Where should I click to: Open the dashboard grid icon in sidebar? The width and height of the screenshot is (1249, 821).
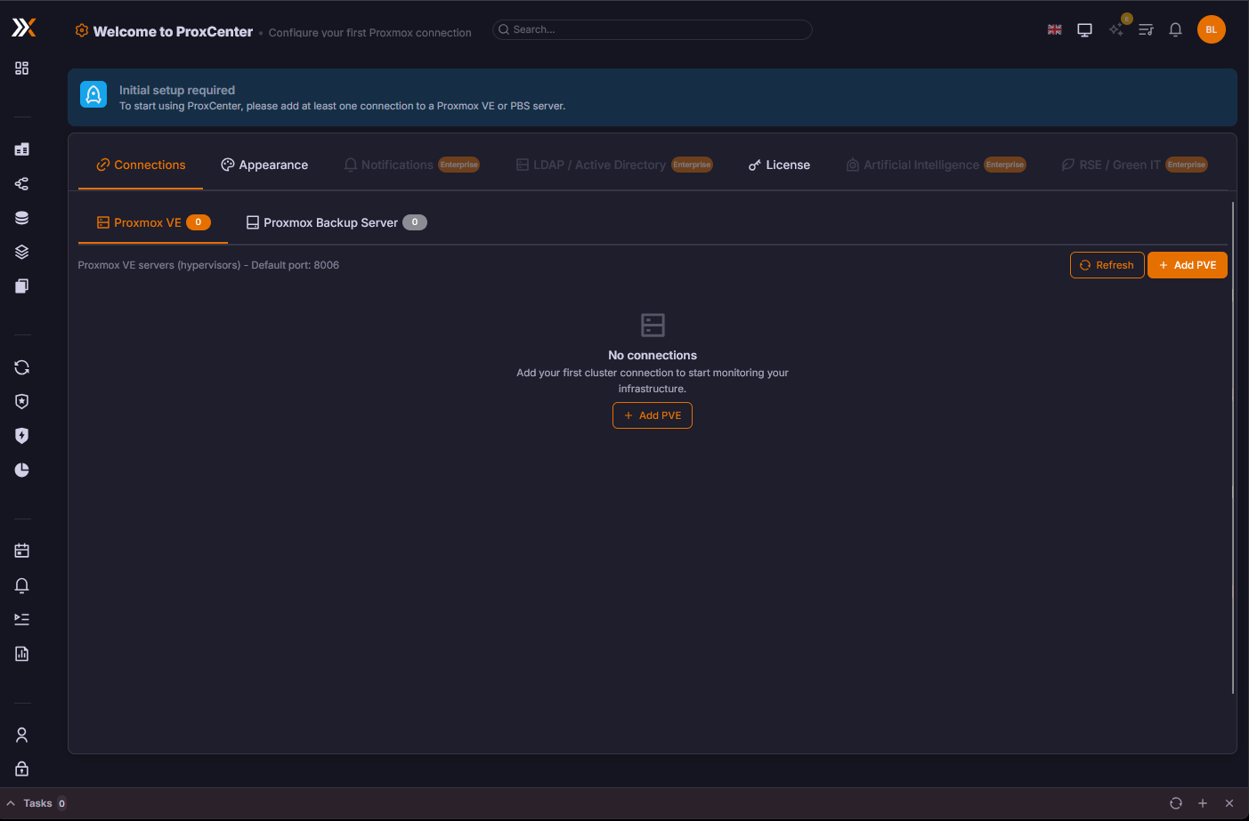(21, 68)
